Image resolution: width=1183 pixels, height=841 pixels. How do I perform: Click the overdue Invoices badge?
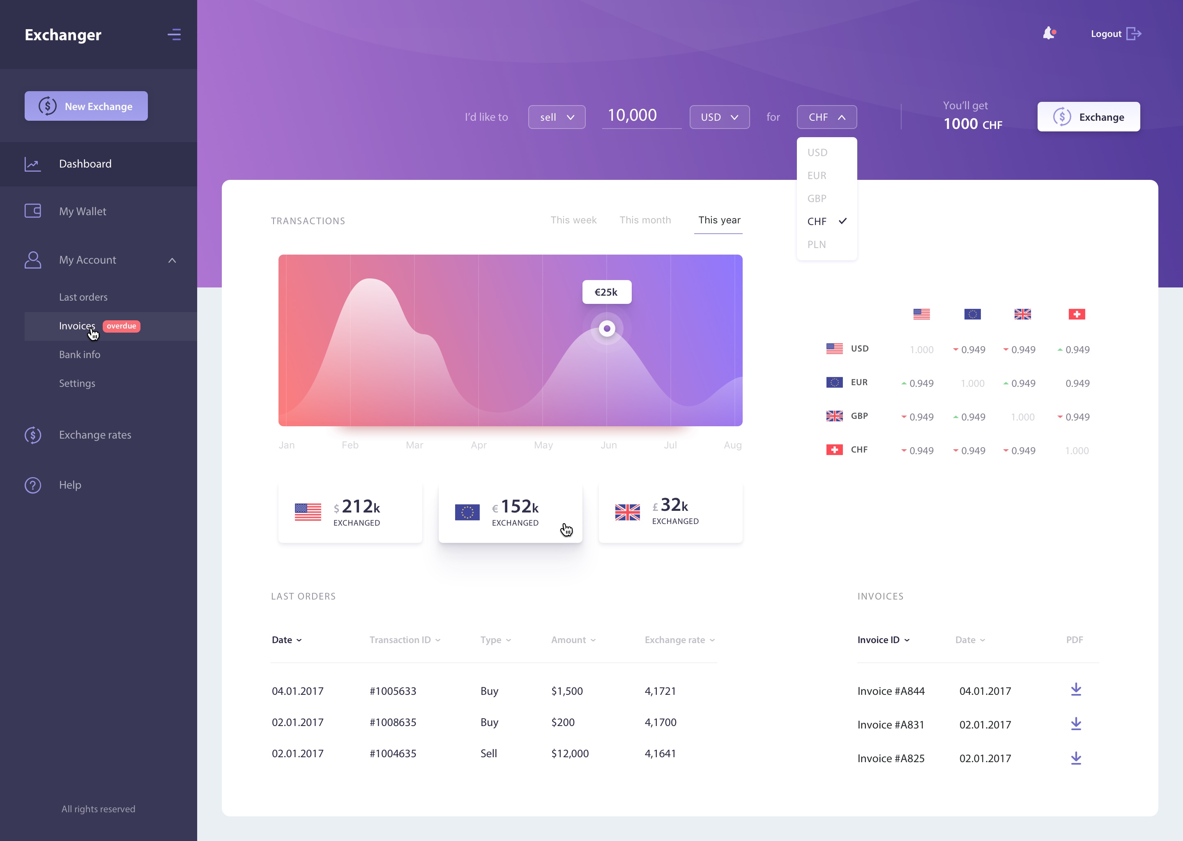click(x=121, y=326)
